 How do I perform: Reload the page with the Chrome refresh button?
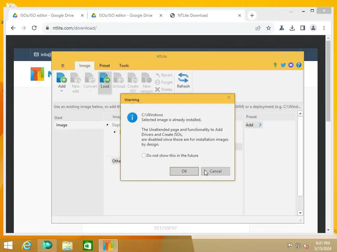point(34,28)
